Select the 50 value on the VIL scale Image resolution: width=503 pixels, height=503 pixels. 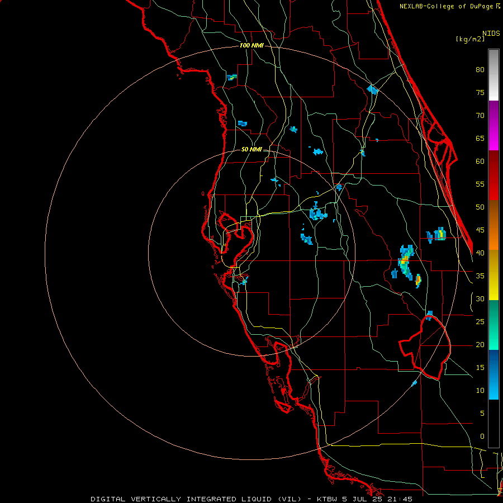pos(480,207)
